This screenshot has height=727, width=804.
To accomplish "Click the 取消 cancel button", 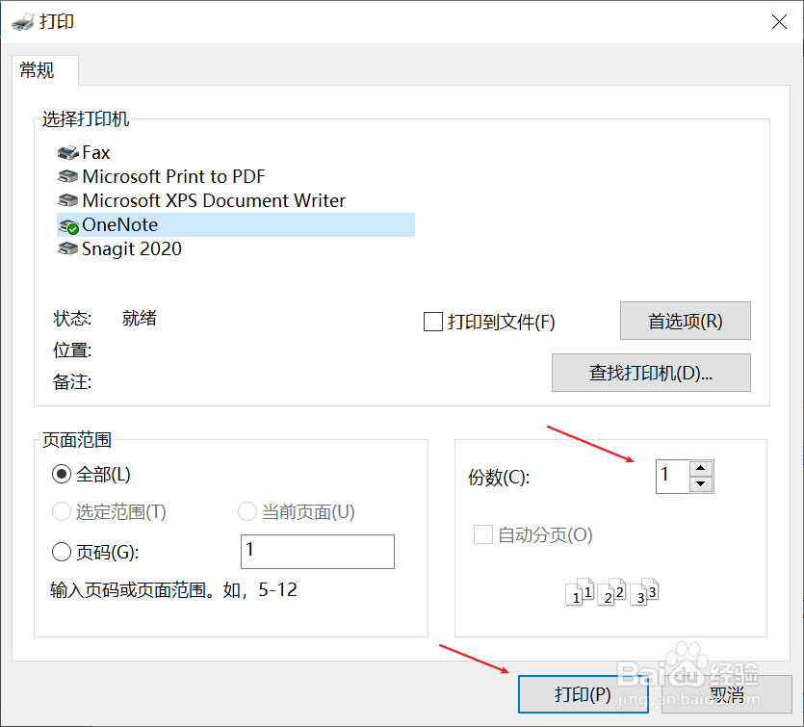I will 727,694.
